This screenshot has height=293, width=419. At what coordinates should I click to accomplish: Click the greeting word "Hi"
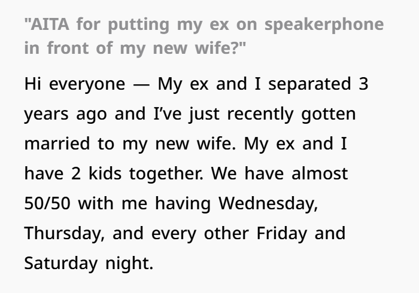pyautogui.click(x=32, y=84)
